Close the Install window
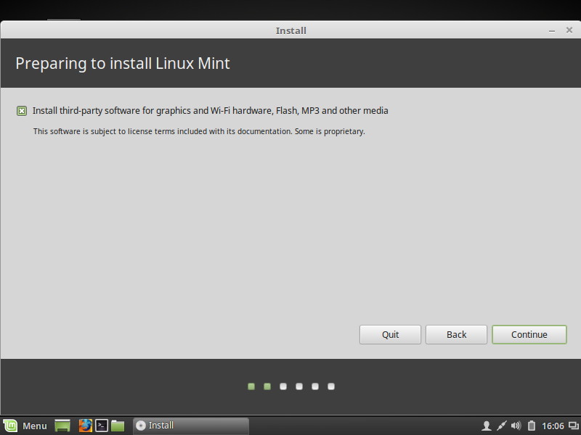This screenshot has height=435, width=581. coord(569,30)
